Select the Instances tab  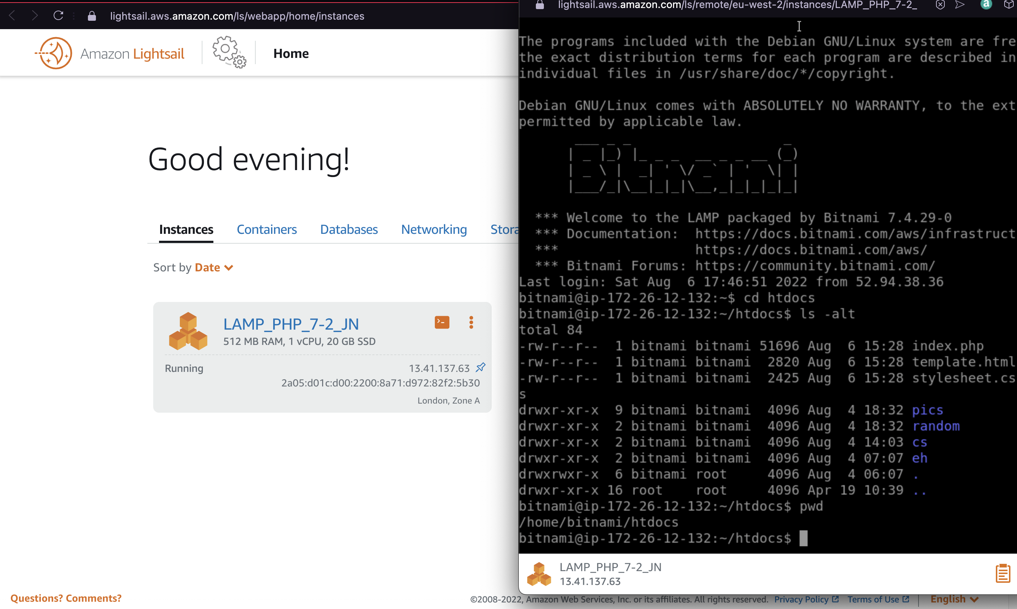[x=186, y=229]
